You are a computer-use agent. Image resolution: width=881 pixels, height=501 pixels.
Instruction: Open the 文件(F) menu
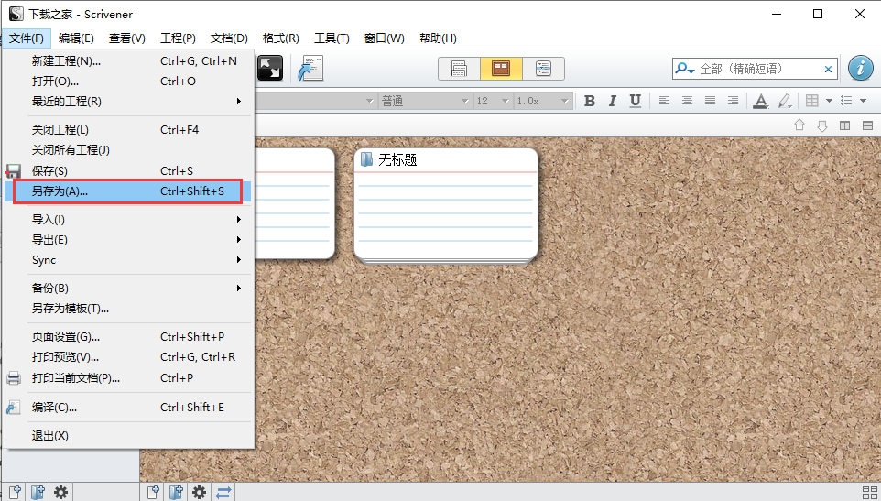(x=27, y=38)
